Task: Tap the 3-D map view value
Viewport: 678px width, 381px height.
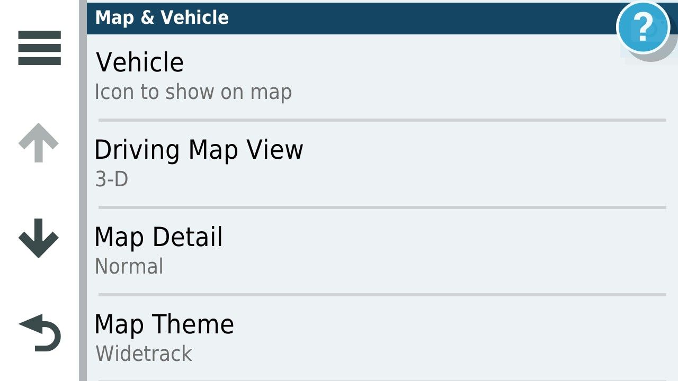Action: pyautogui.click(x=112, y=179)
